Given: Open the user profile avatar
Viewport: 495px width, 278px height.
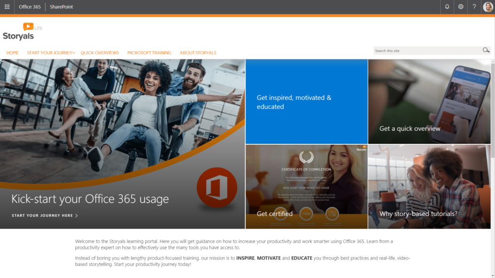Looking at the screenshot, I should point(488,7).
